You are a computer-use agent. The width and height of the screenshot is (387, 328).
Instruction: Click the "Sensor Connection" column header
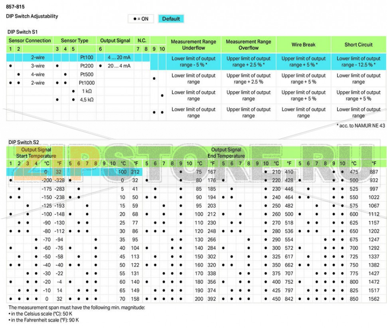(x=30, y=40)
